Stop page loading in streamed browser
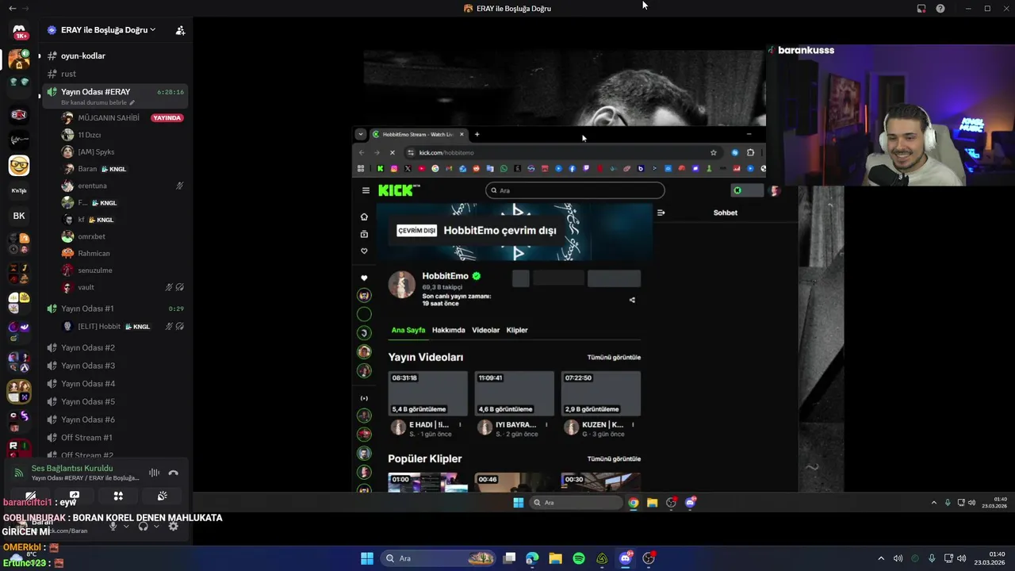The image size is (1015, 571). 392,152
